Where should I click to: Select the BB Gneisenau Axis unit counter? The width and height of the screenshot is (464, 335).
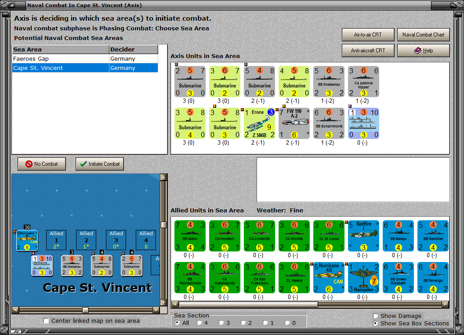(329, 81)
